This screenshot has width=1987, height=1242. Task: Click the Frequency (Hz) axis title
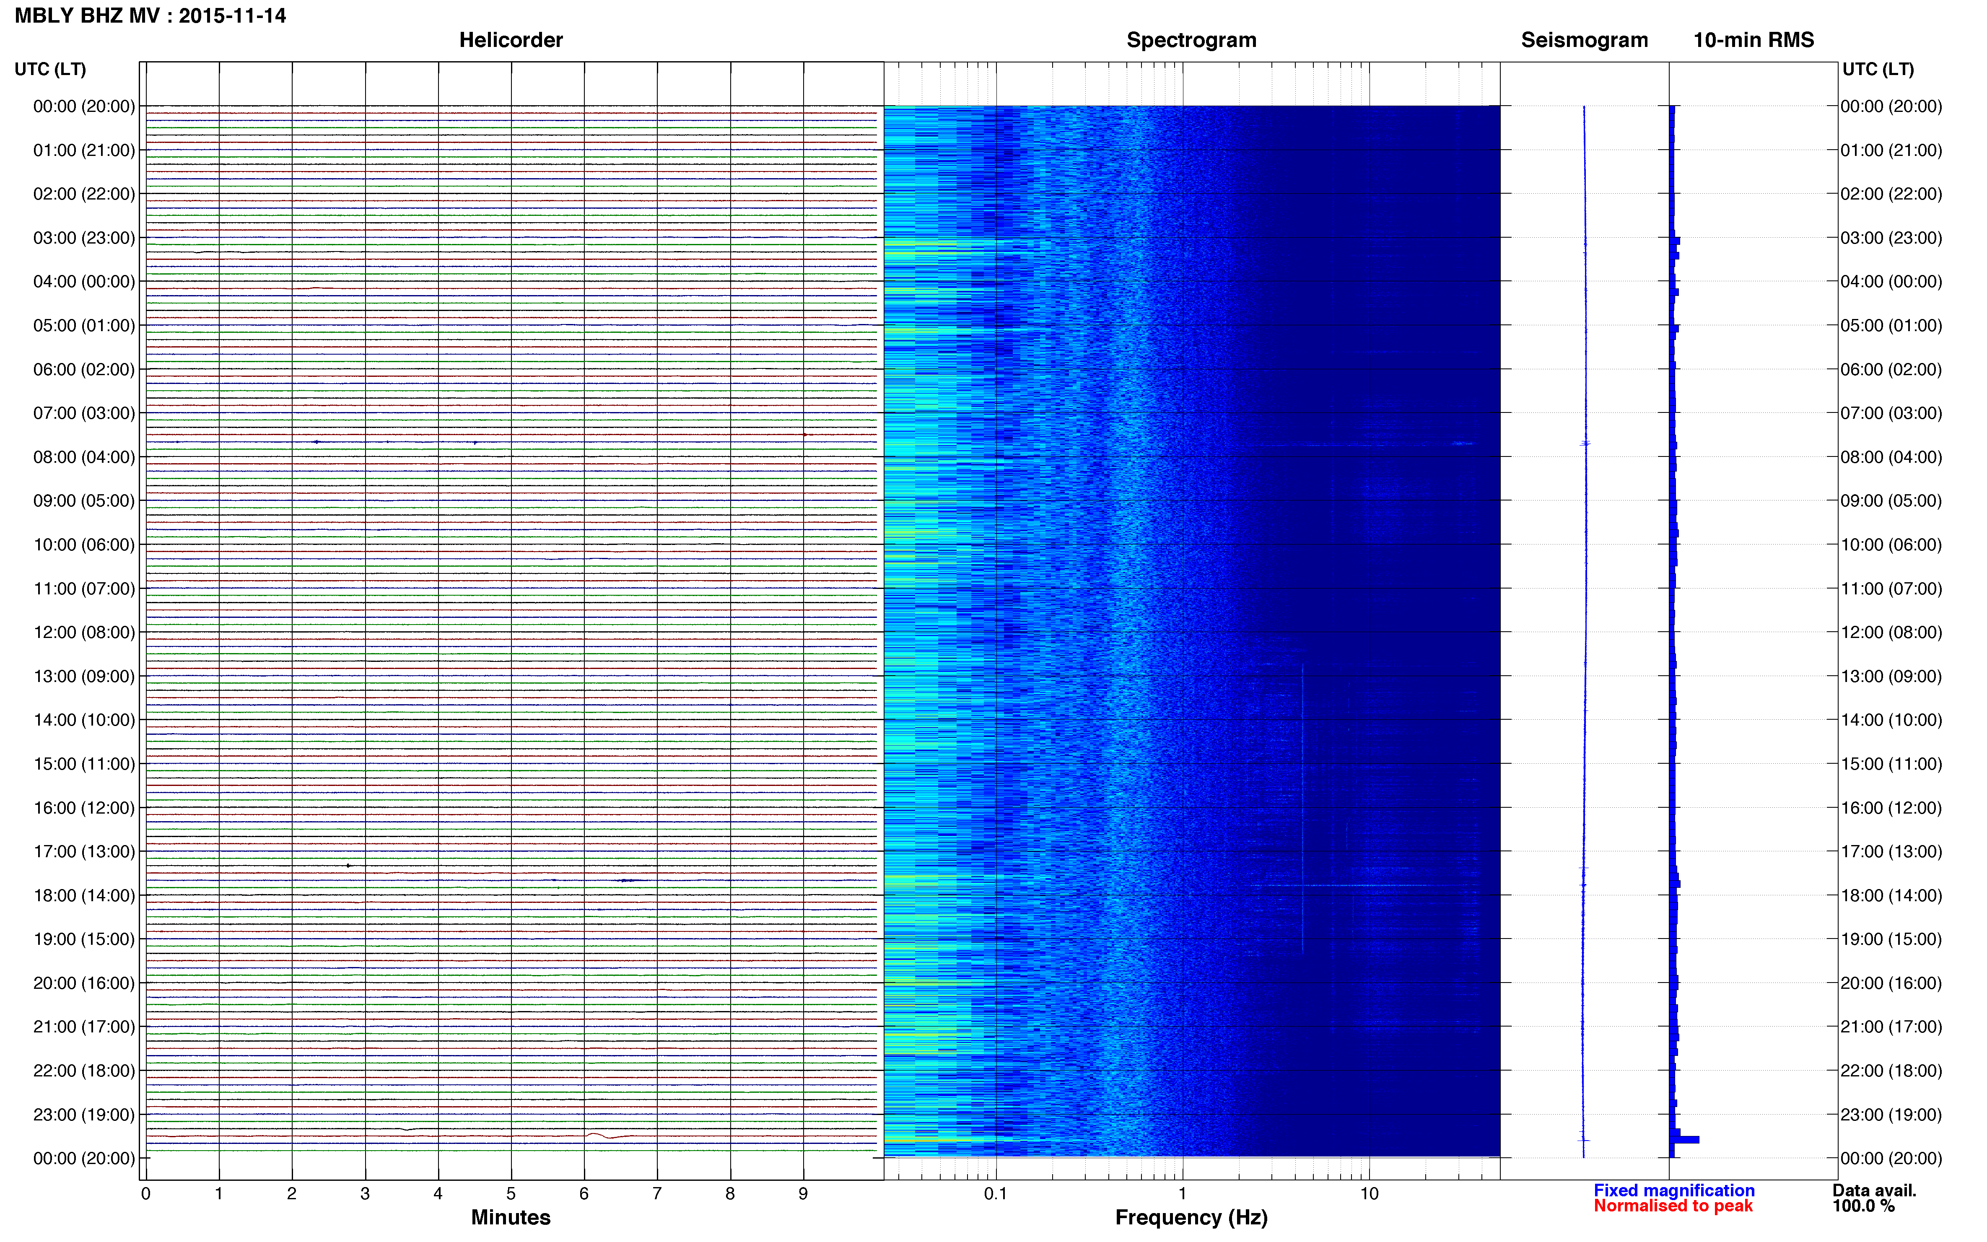1191,1217
